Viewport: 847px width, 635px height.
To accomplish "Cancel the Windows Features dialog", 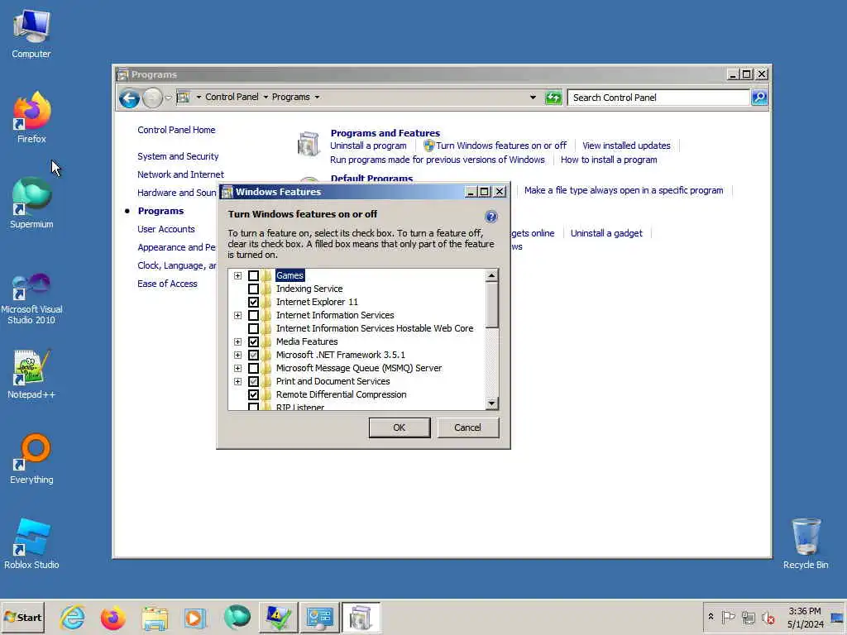I will pos(468,427).
